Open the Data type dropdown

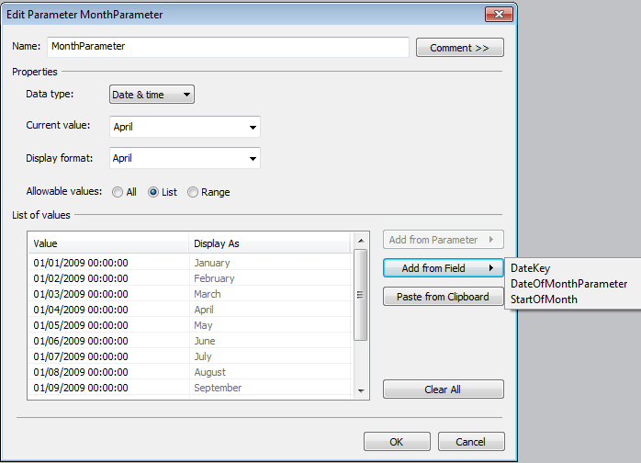(x=152, y=95)
